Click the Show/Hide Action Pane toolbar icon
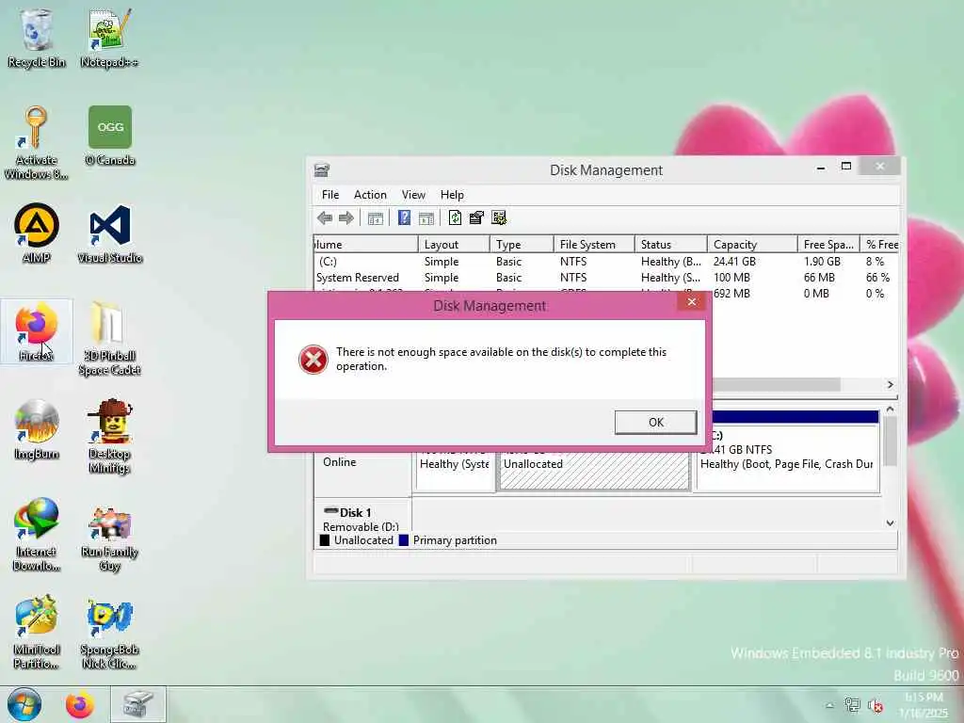 point(426,218)
